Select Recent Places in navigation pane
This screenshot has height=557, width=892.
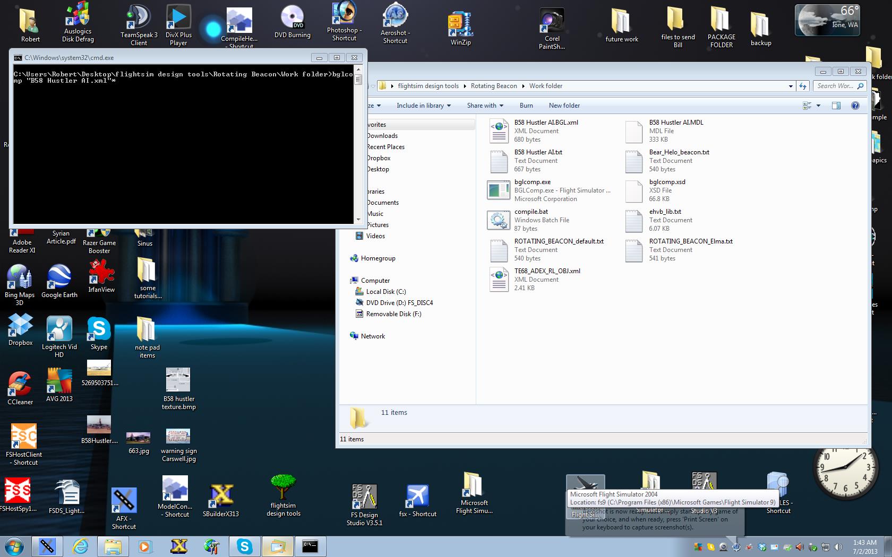pos(385,147)
